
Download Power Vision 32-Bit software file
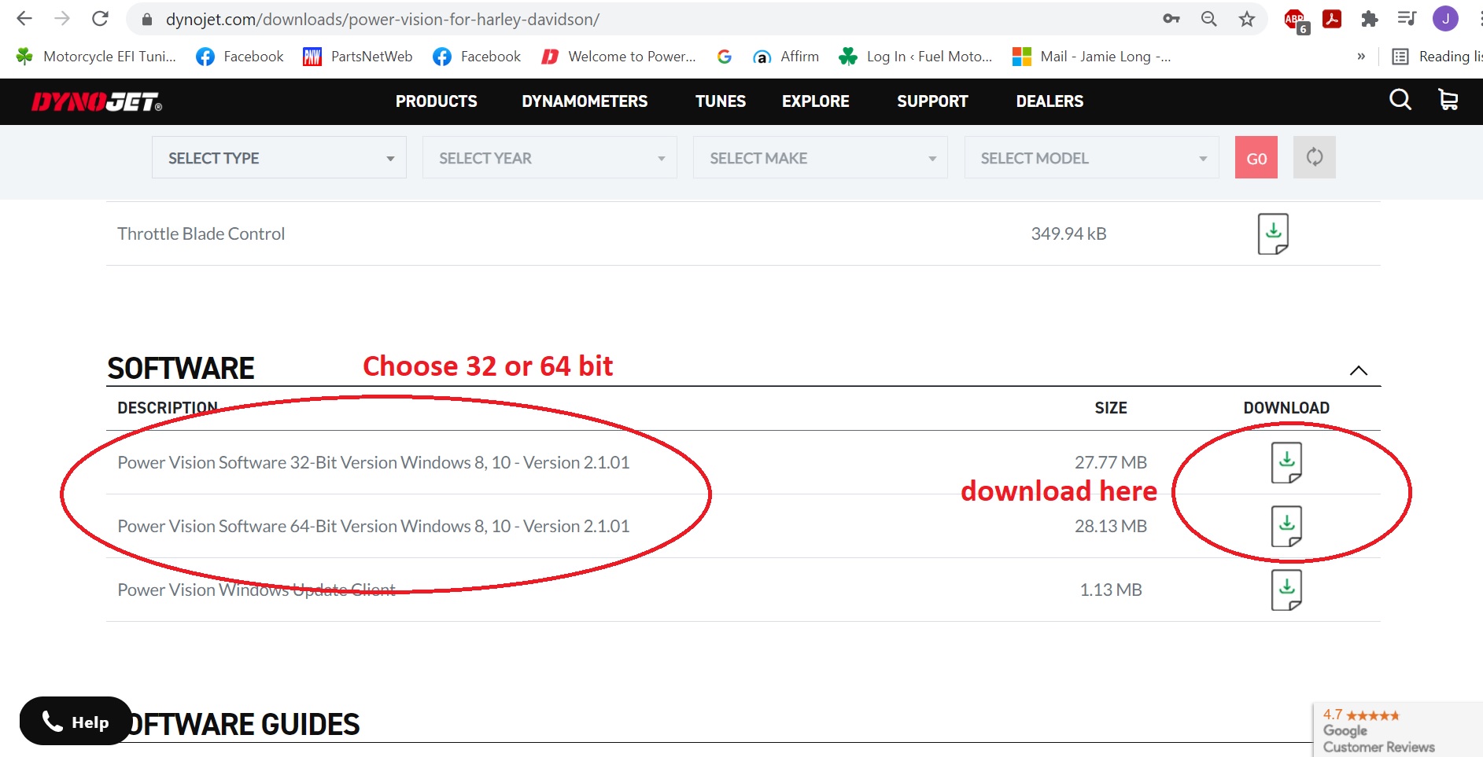pyautogui.click(x=1286, y=462)
